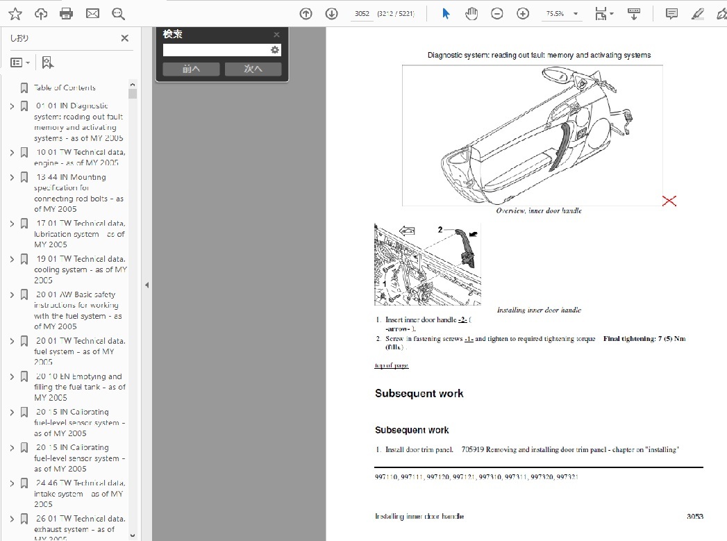Open 20 10 EN Emptying fuel tank bookmark
The height and width of the screenshot is (541, 727).
80,387
